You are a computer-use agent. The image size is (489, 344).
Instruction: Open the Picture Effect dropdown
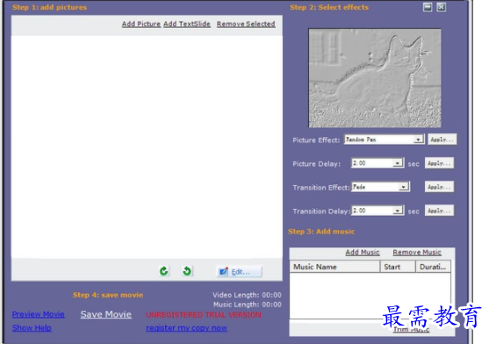pyautogui.click(x=418, y=140)
